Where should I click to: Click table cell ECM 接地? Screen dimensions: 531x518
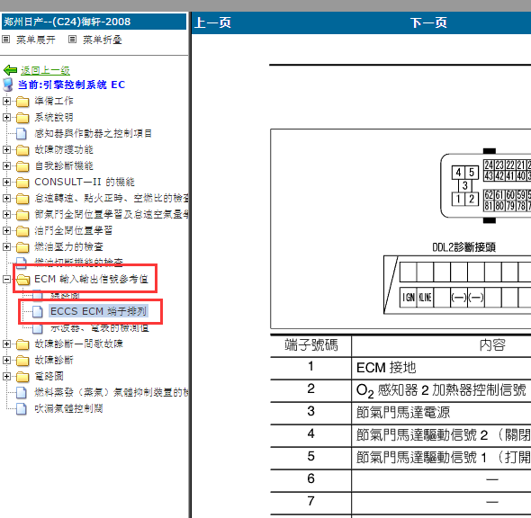point(386,368)
